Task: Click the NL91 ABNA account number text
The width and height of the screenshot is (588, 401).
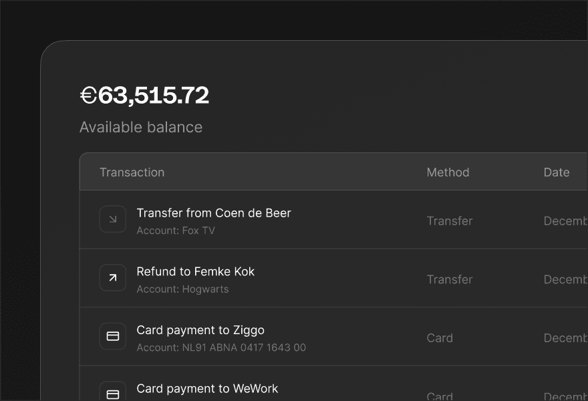Action: coord(243,348)
